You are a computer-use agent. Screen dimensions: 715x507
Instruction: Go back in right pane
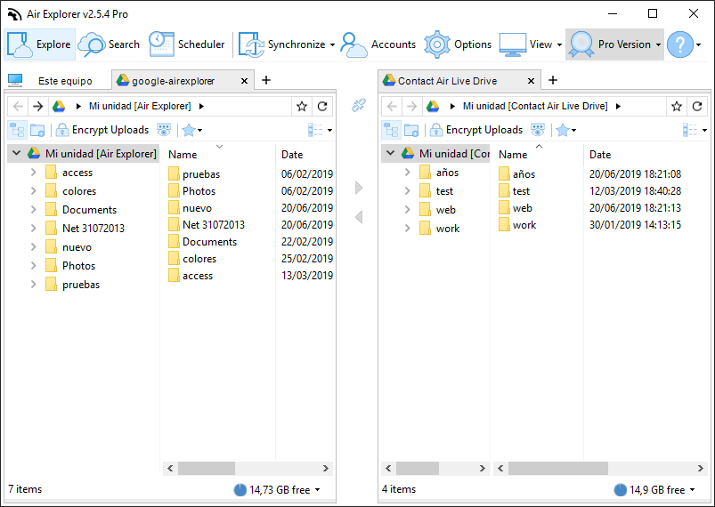click(x=392, y=106)
